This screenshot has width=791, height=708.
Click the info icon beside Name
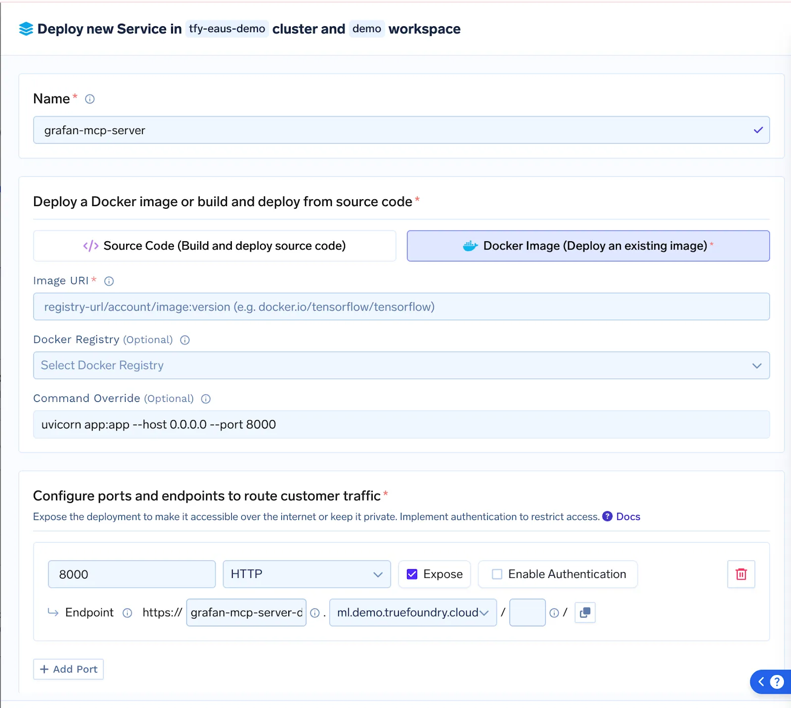coord(89,99)
